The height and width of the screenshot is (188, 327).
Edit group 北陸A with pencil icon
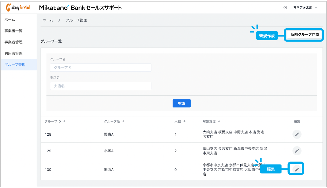pyautogui.click(x=297, y=151)
